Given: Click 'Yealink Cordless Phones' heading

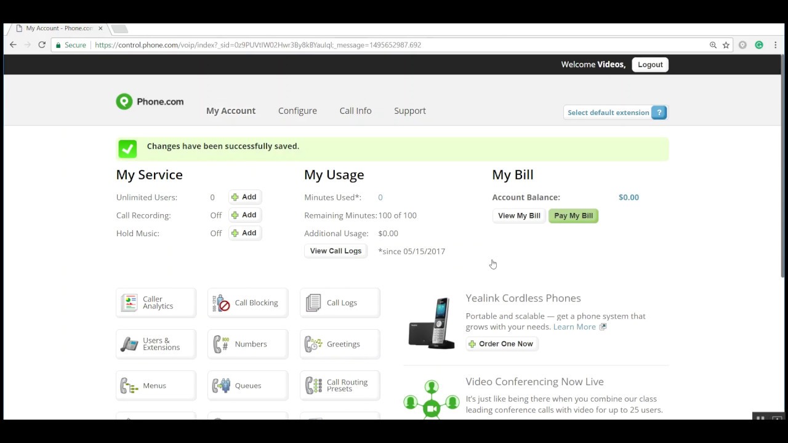Looking at the screenshot, I should [x=523, y=298].
